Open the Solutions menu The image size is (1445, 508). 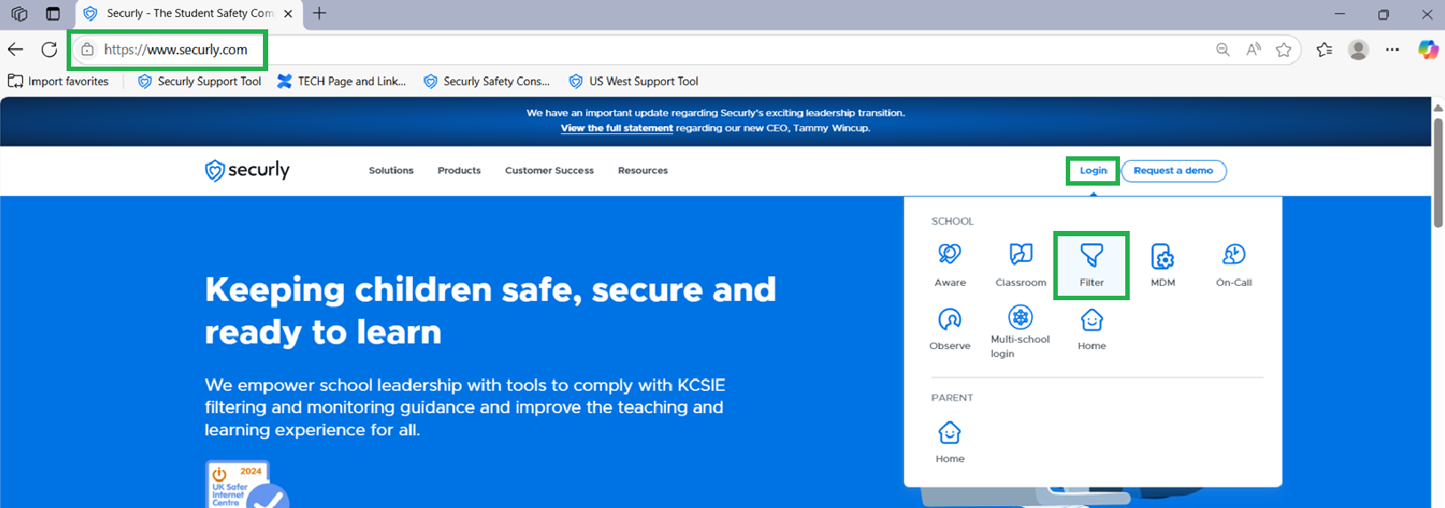coord(391,171)
